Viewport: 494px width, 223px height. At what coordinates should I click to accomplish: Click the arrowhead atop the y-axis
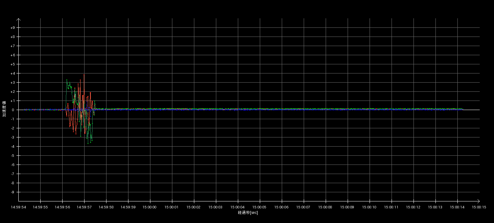click(19, 20)
